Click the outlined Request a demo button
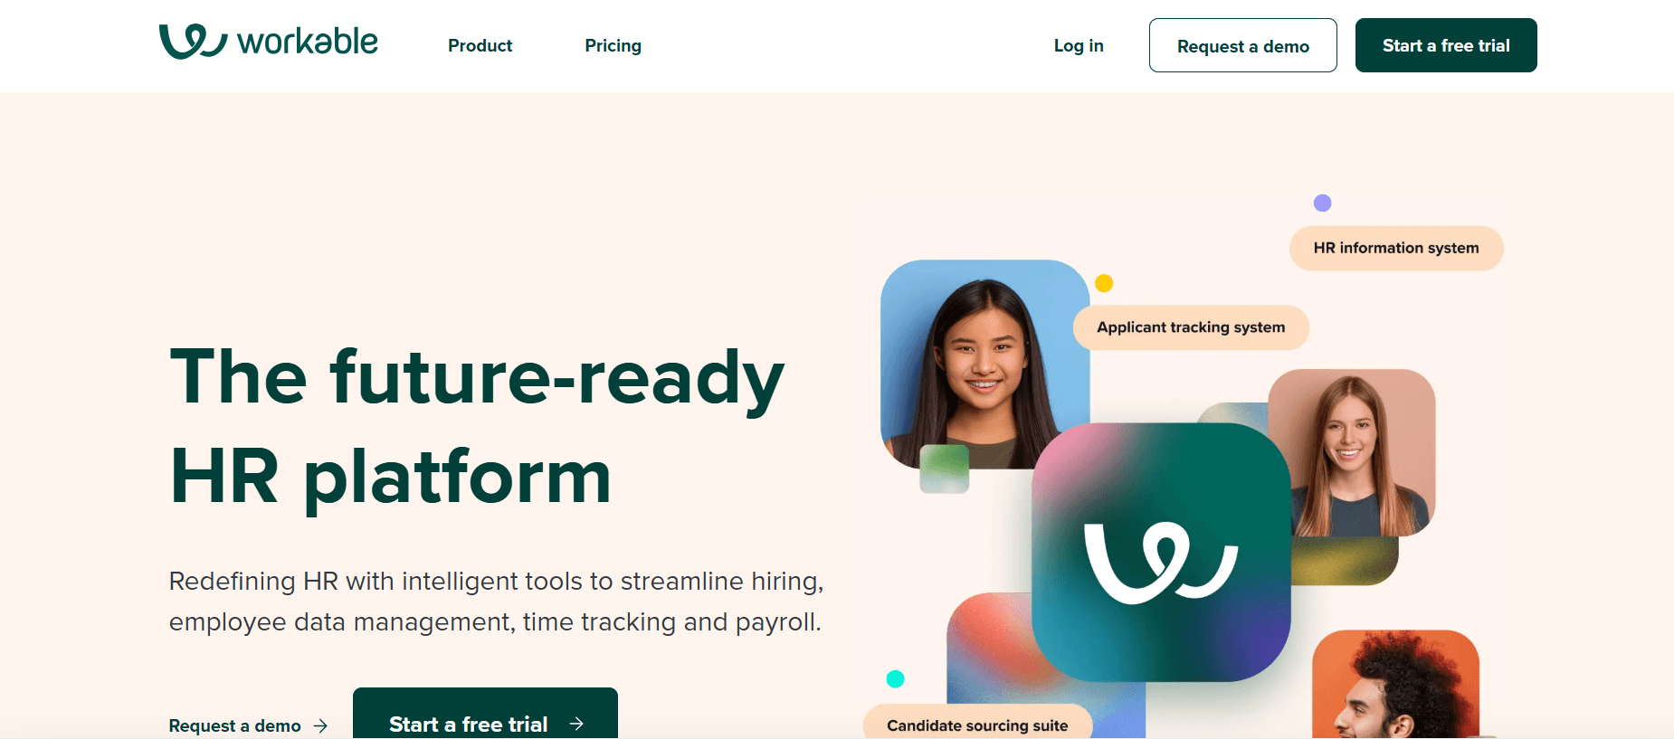 click(x=1242, y=45)
